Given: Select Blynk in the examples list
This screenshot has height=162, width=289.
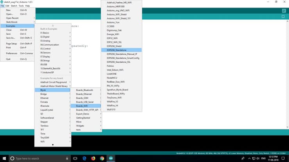Looking at the screenshot, I should pyautogui.click(x=53, y=90).
